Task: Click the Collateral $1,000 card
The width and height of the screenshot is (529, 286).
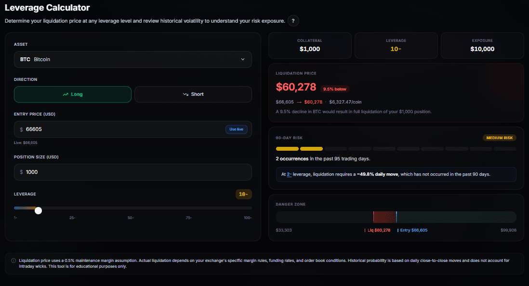Action: click(x=310, y=46)
